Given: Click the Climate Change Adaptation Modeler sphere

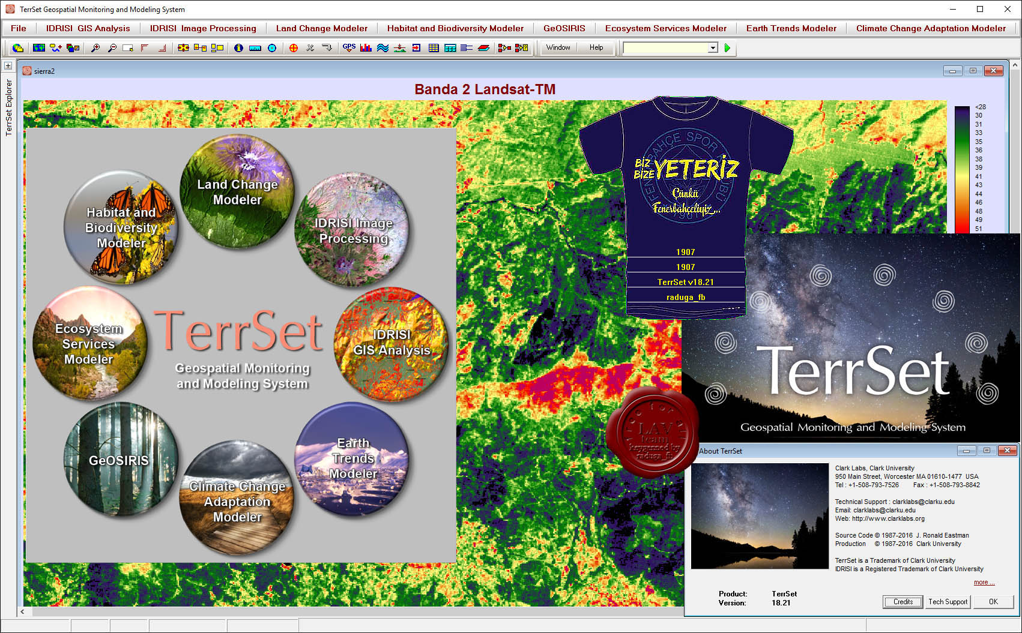Looking at the screenshot, I should click(x=237, y=498).
